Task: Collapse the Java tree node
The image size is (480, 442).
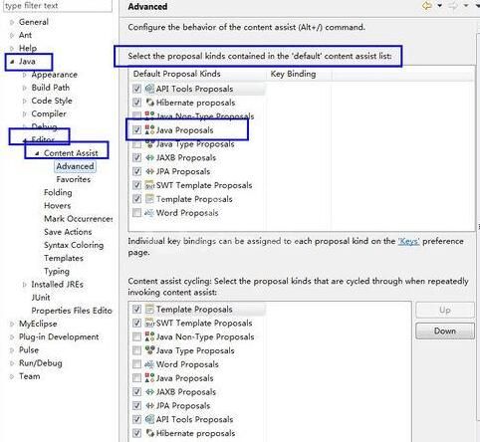Action: coord(12,62)
